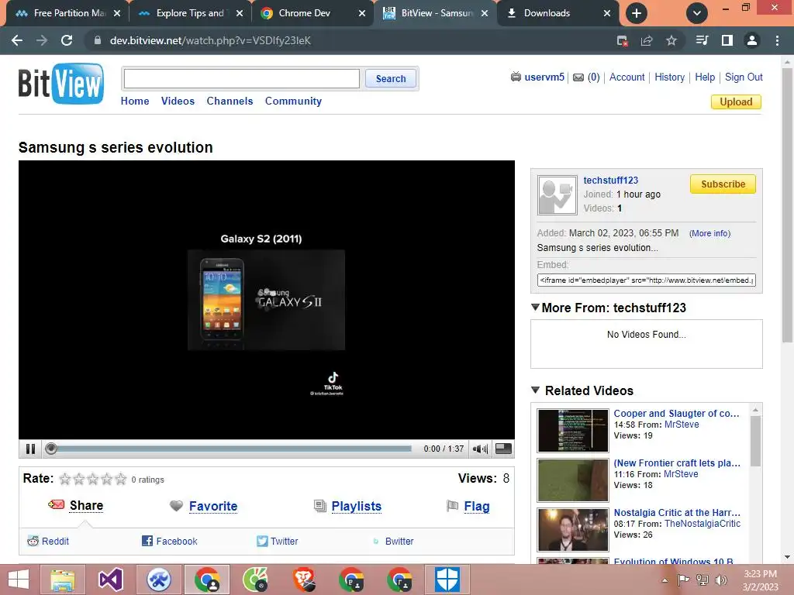Click Sign Out
The height and width of the screenshot is (595, 794).
(x=744, y=77)
